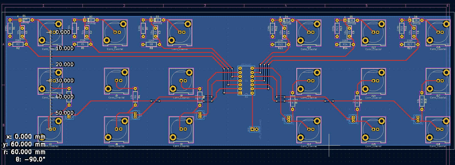The image size is (455, 165).
Task: Select coaxial connector J12
Action: point(309,130)
